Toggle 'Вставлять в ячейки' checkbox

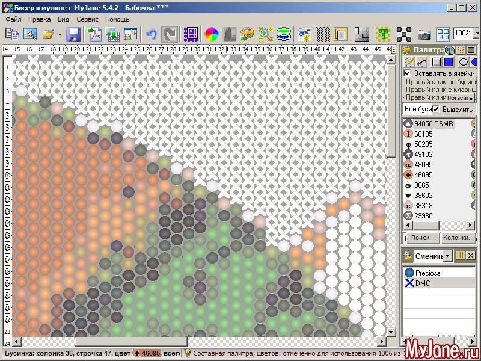pyautogui.click(x=407, y=73)
